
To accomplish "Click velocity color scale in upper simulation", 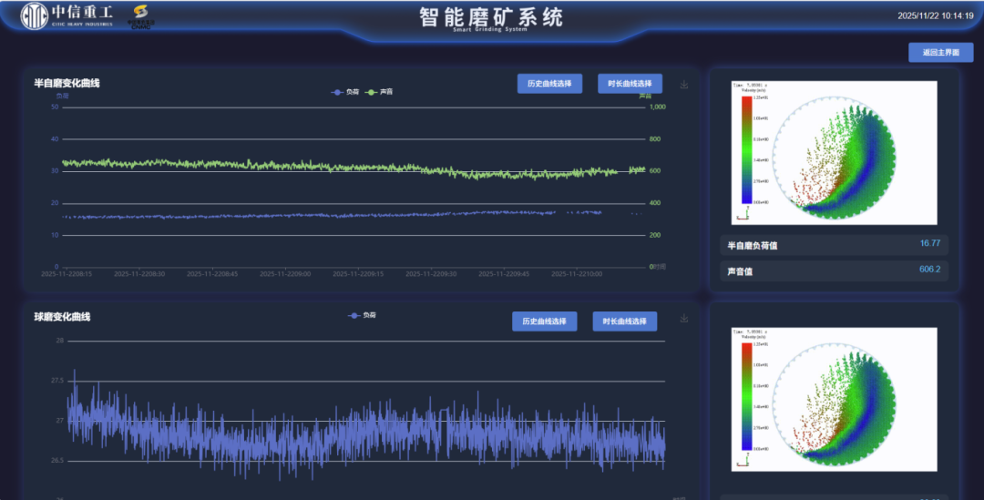I will pos(747,149).
